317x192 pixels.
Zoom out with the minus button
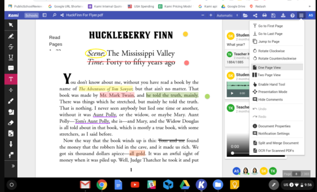point(203,15)
